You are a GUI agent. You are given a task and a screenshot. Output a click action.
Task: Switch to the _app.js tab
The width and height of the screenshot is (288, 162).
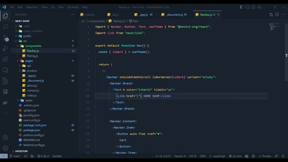pyautogui.click(x=143, y=15)
